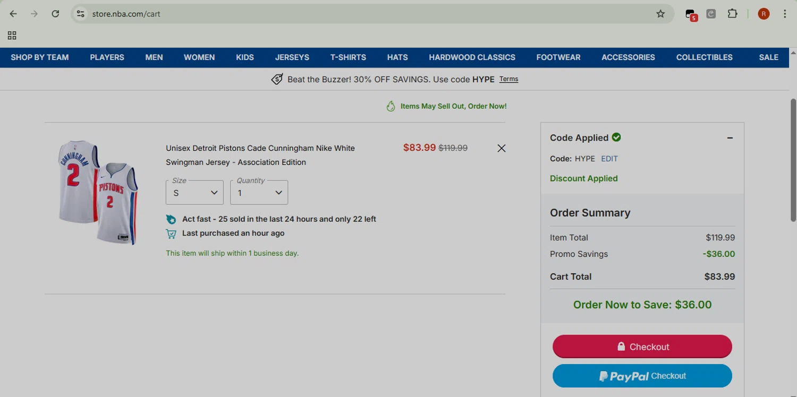The image size is (797, 397).
Task: Click the Item Total $119.99 amount in Order Summary
Action: click(720, 238)
